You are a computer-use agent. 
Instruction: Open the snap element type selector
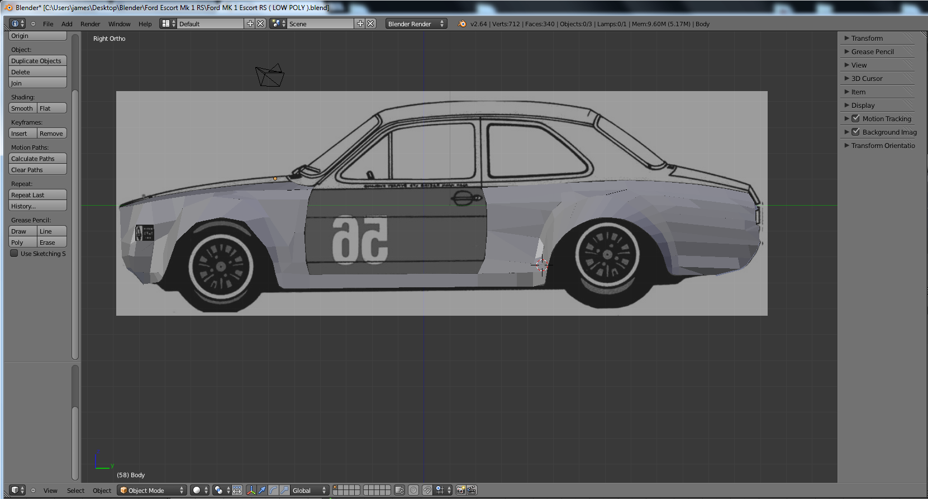pyautogui.click(x=444, y=490)
